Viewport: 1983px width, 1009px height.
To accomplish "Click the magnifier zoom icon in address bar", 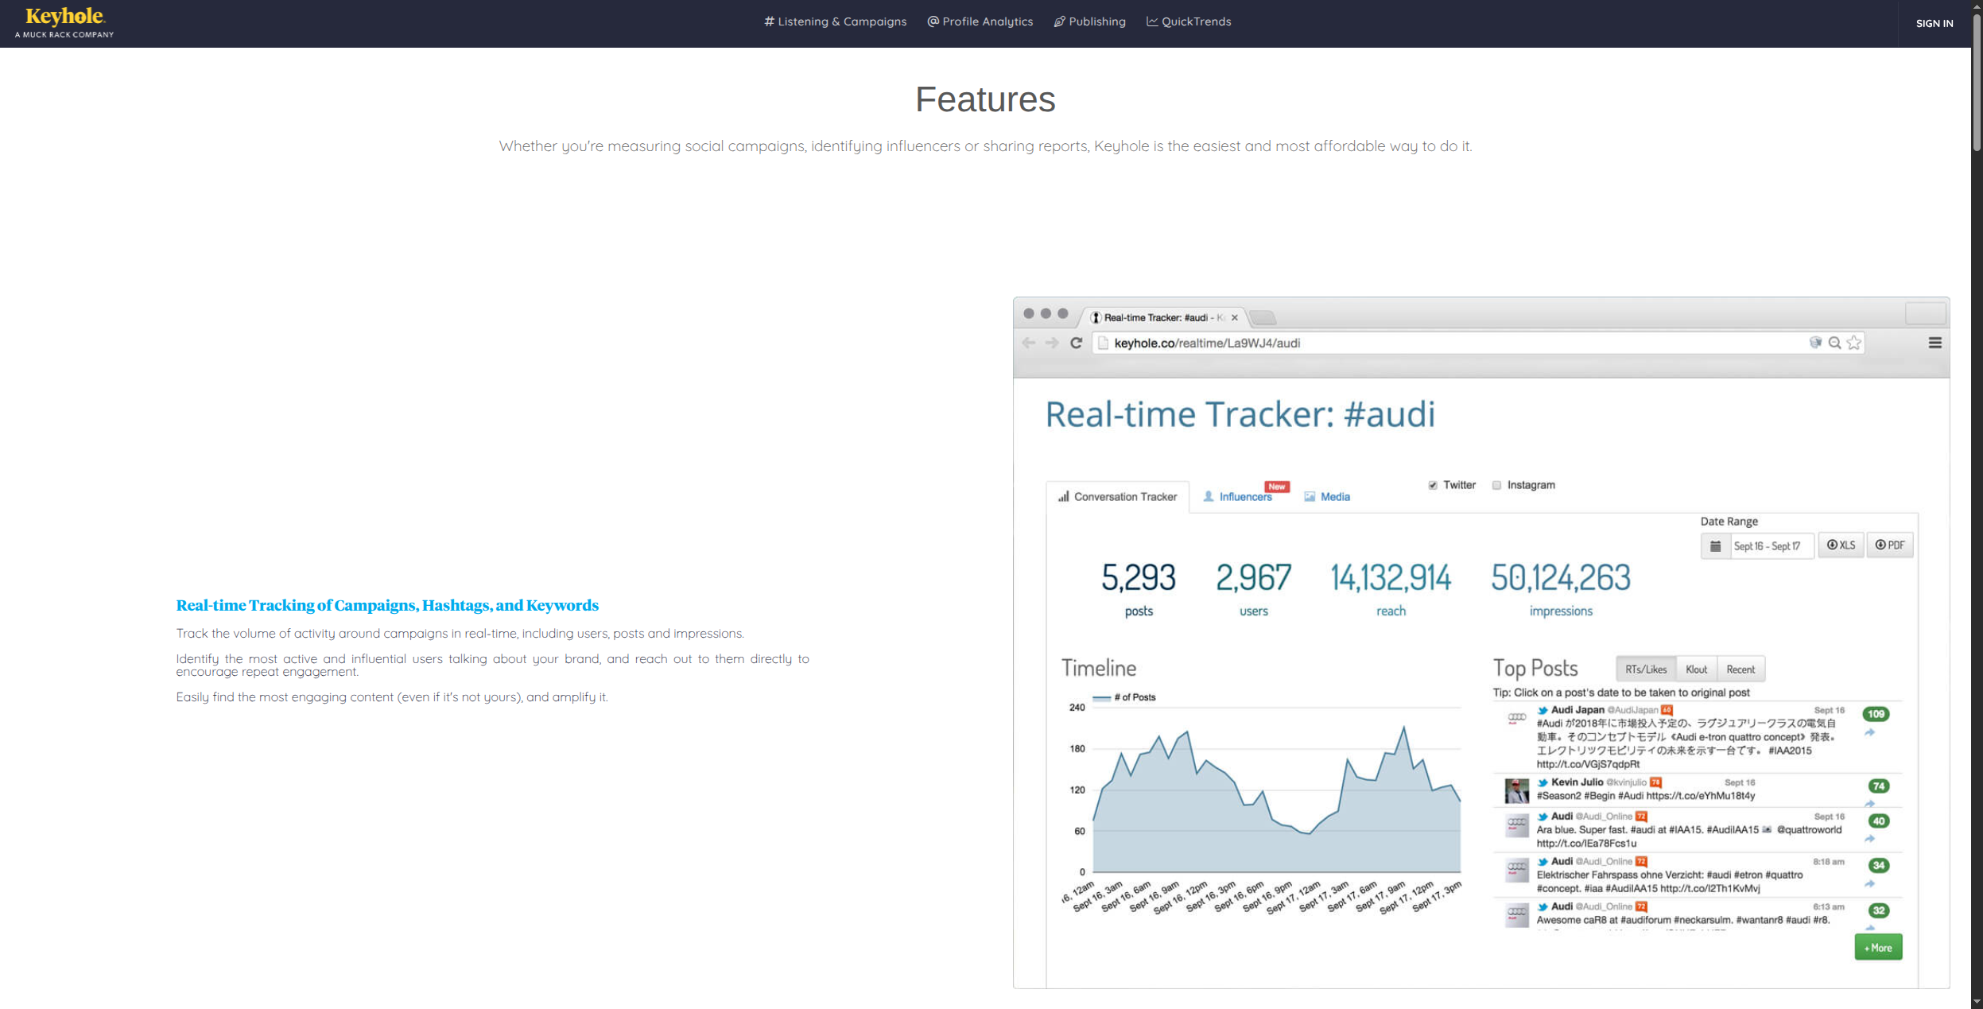I will [x=1834, y=343].
